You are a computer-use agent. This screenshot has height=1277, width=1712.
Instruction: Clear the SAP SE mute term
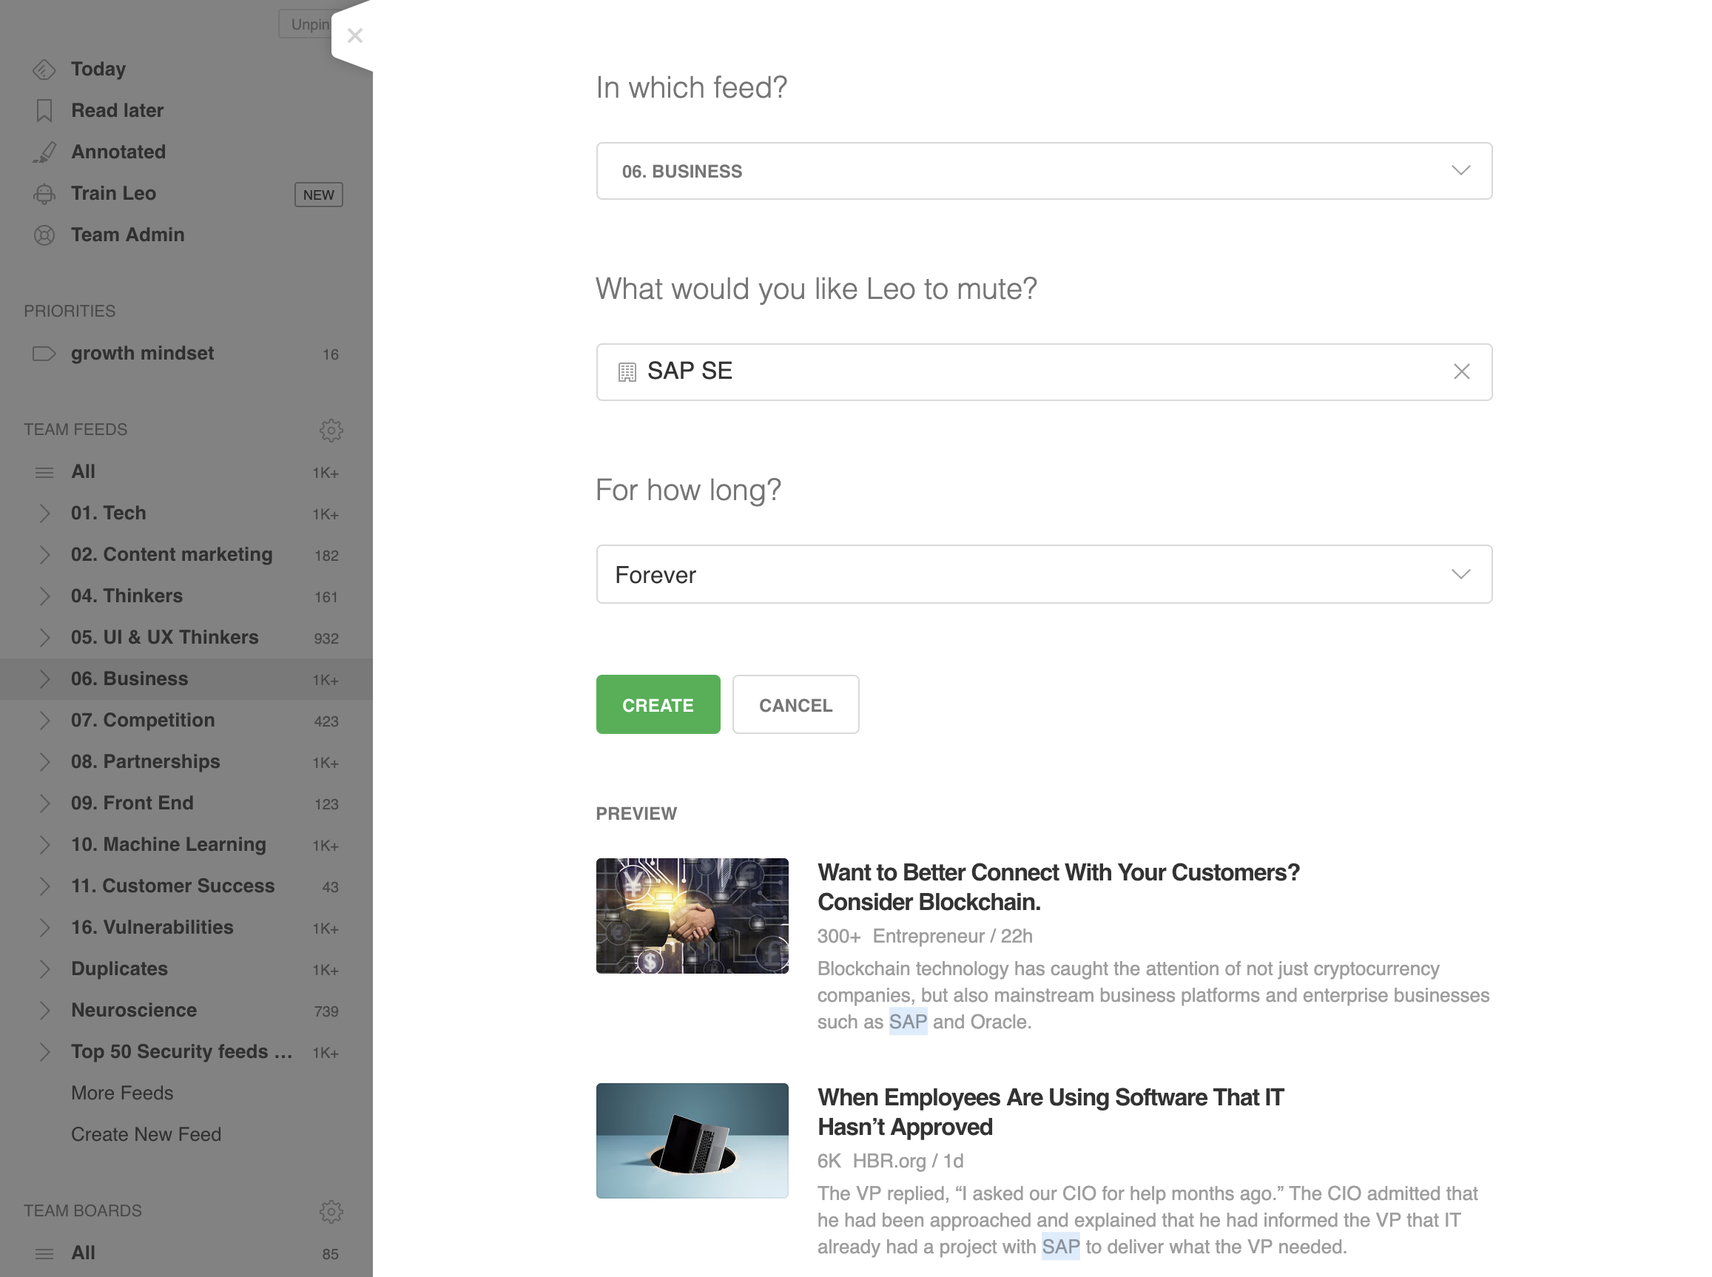pos(1460,372)
